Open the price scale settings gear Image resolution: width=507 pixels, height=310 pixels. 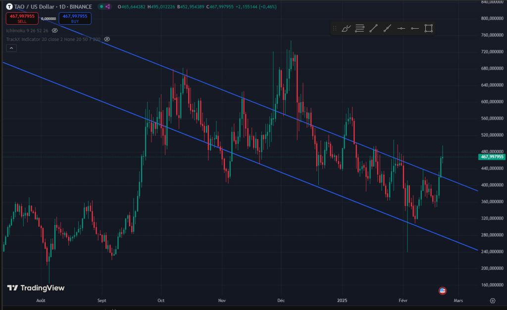click(493, 300)
